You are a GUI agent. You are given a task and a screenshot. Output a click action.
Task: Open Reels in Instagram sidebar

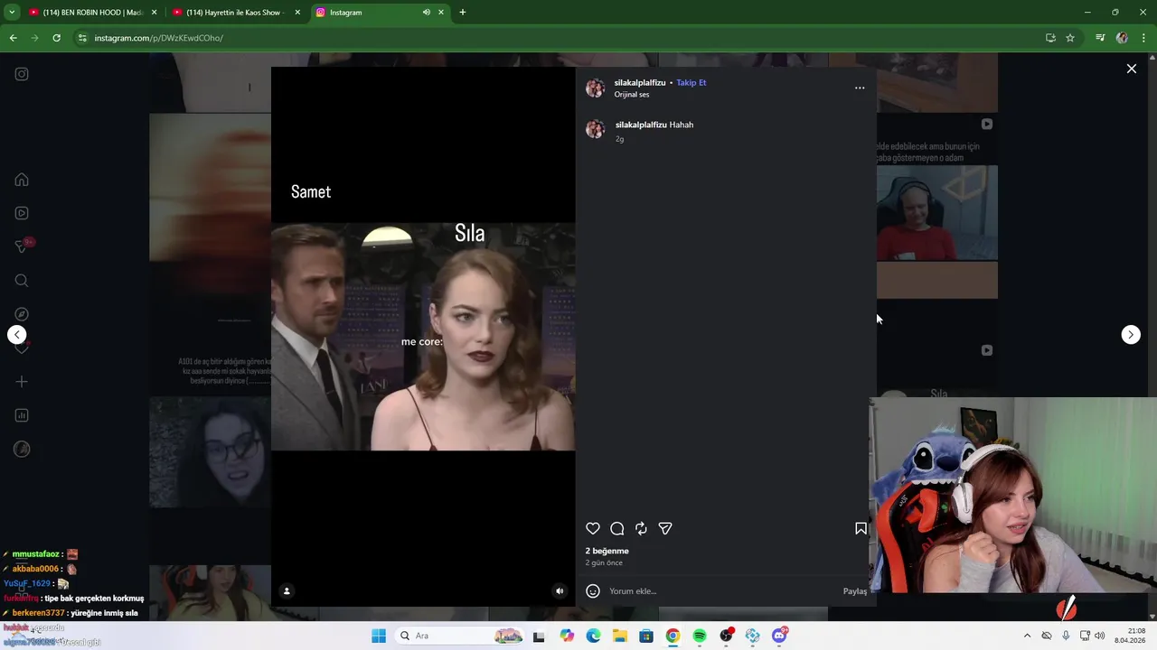(x=22, y=213)
